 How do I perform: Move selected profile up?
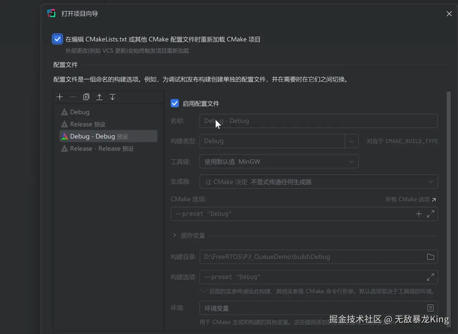coord(99,97)
